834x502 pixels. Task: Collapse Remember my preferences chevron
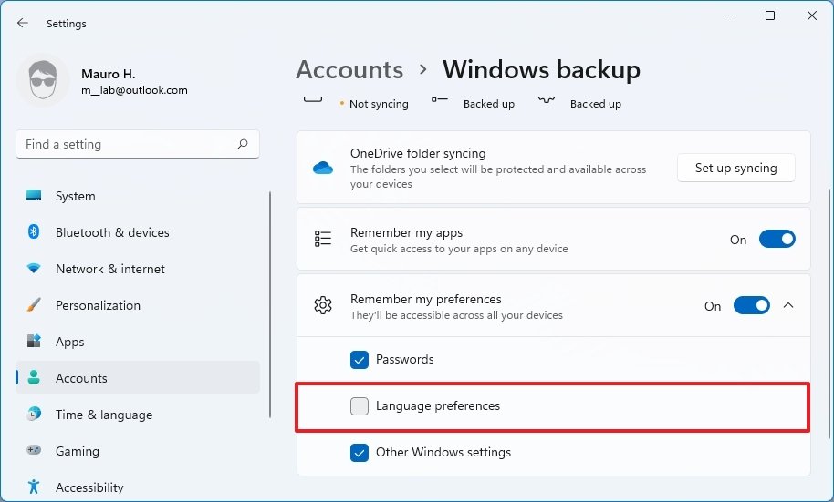(789, 306)
